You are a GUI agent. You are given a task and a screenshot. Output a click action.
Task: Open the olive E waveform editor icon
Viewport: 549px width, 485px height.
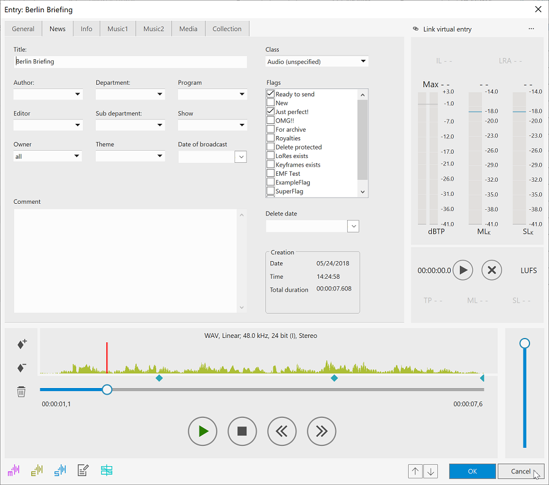pyautogui.click(x=37, y=470)
